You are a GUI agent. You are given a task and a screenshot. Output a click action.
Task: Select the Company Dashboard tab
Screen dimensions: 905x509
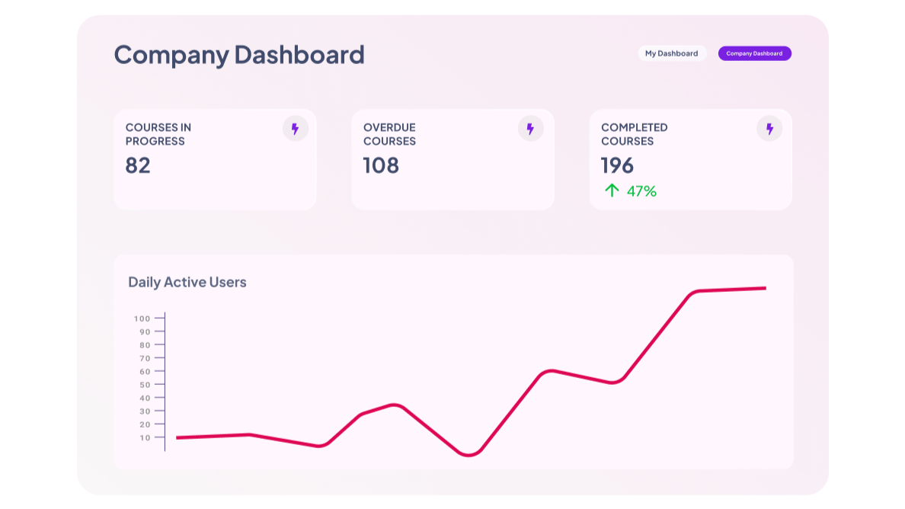(754, 53)
